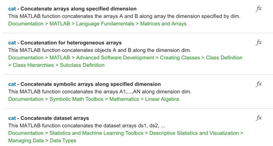The image size is (273, 146).
Task: Go to Language Fundamentals breadcrumb
Action: click(104, 24)
